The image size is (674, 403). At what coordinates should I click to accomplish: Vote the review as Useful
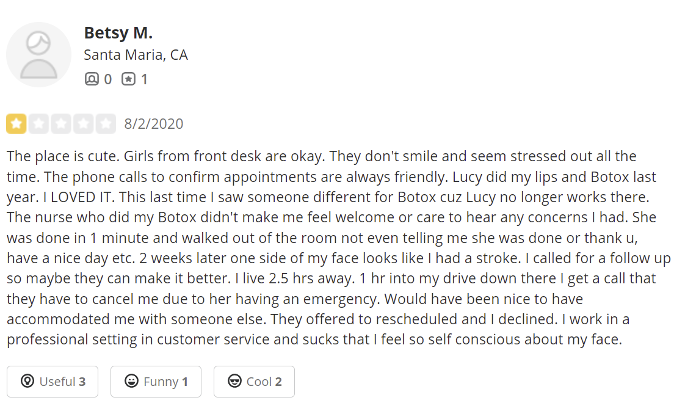[x=53, y=382]
